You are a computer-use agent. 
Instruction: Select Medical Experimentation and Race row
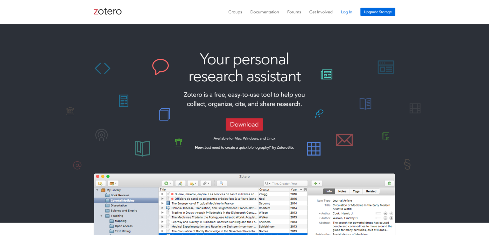(x=233, y=226)
